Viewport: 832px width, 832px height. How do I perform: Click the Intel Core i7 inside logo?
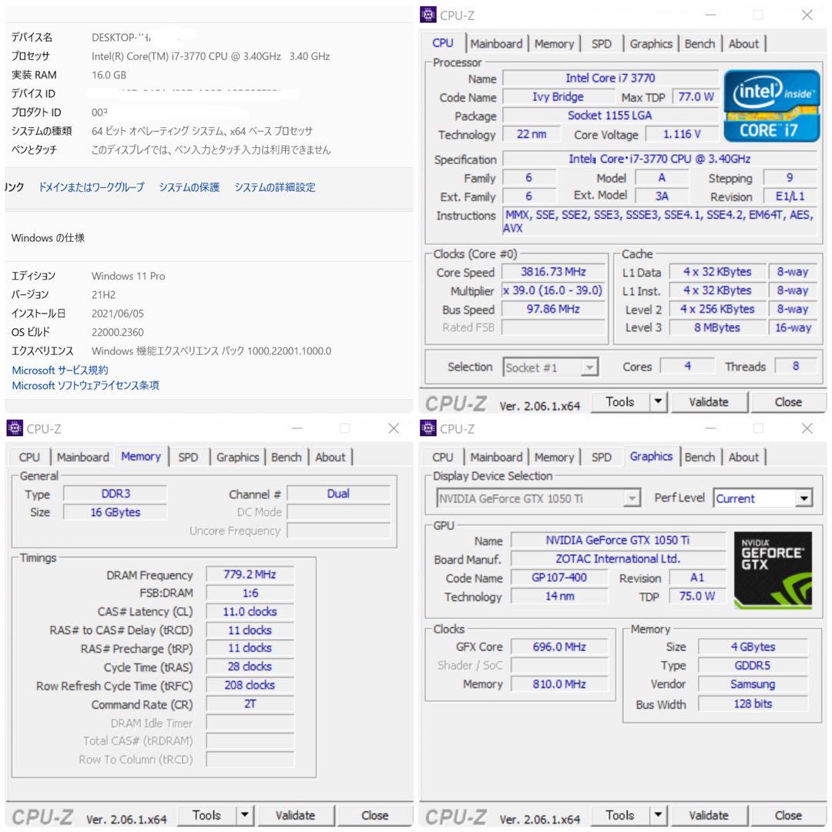point(771,106)
